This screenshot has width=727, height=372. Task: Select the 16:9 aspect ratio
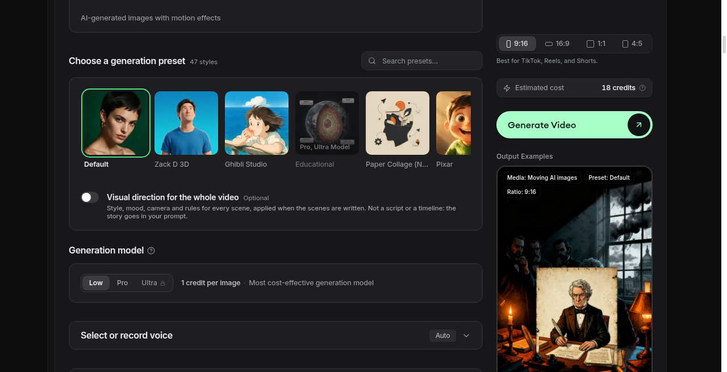tap(557, 44)
